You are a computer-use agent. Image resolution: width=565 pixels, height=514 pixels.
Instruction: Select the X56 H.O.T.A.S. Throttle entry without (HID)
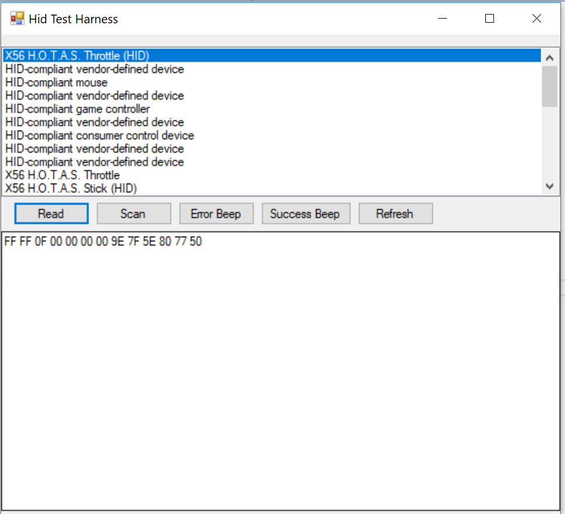point(272,175)
